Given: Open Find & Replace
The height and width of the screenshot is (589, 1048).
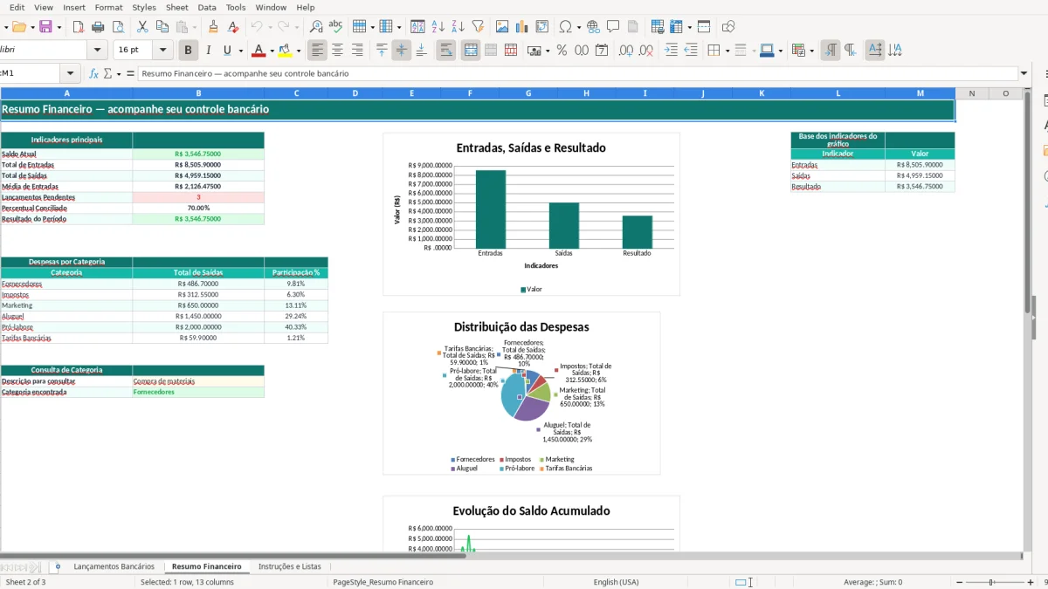Looking at the screenshot, I should click(x=316, y=27).
